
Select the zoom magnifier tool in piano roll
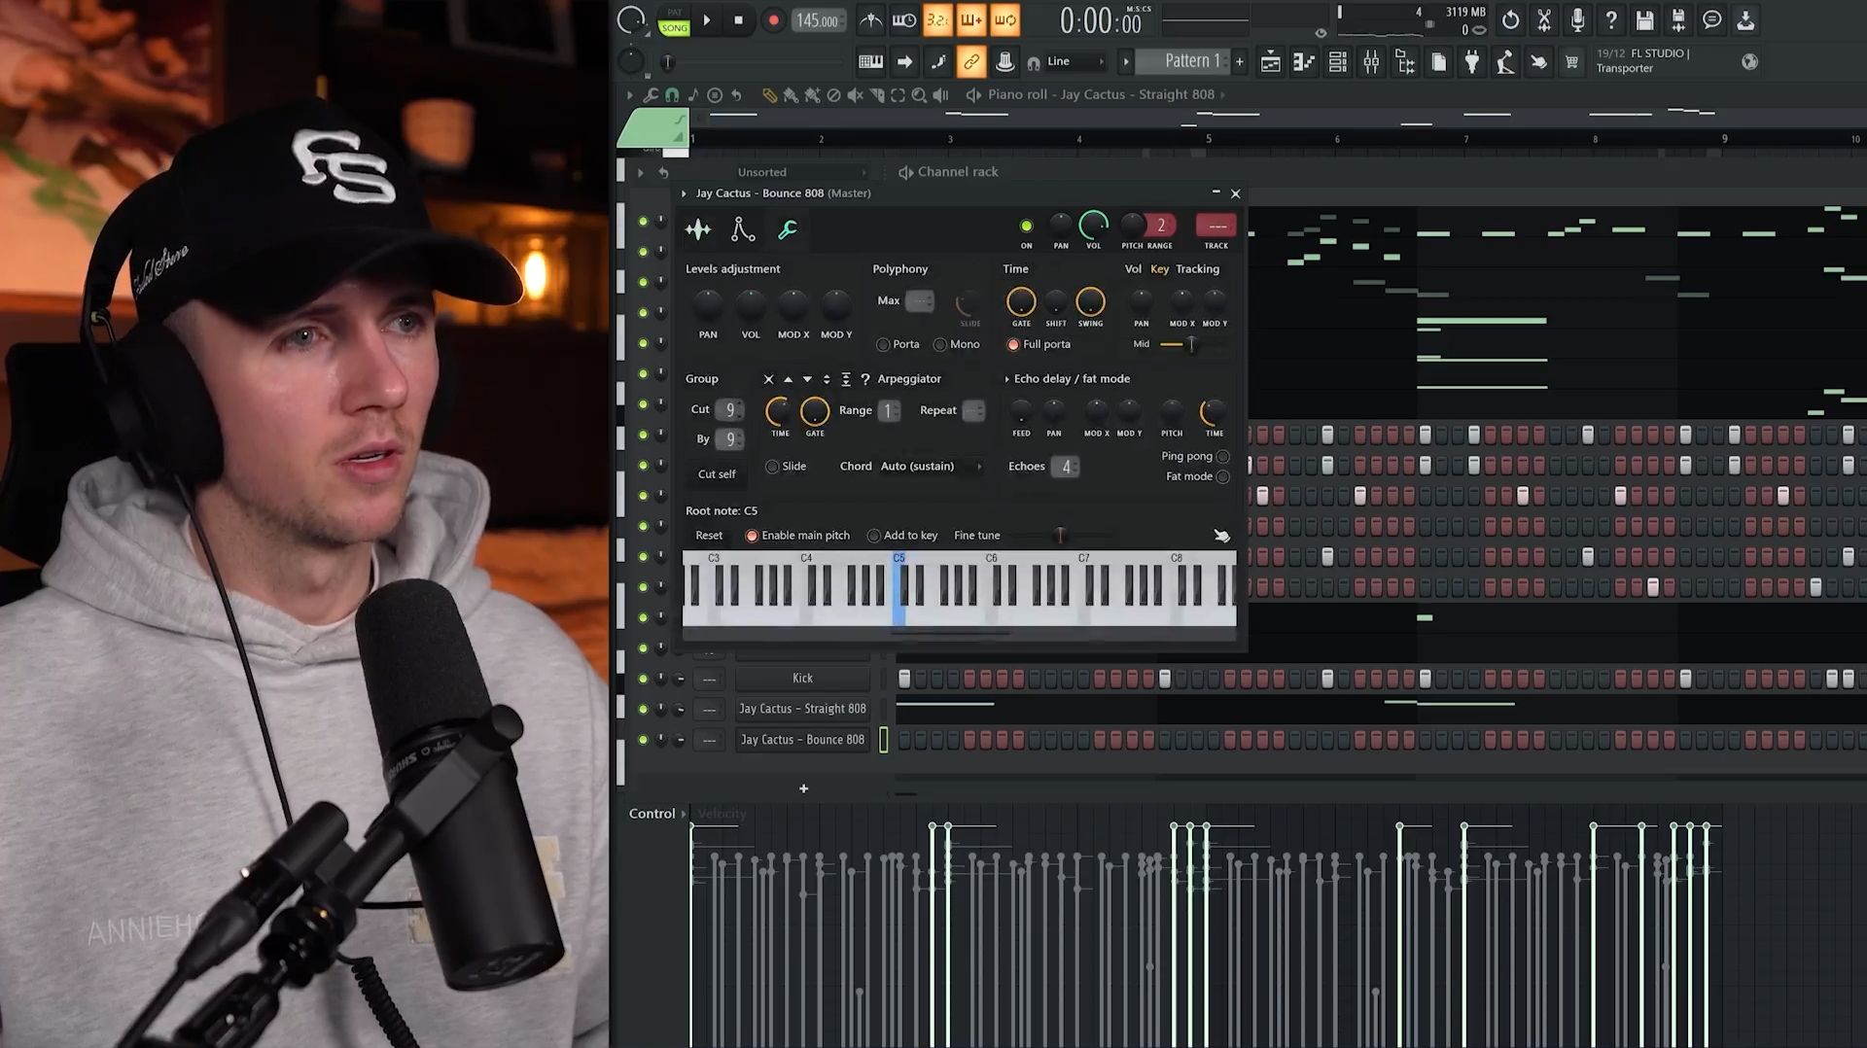919,95
